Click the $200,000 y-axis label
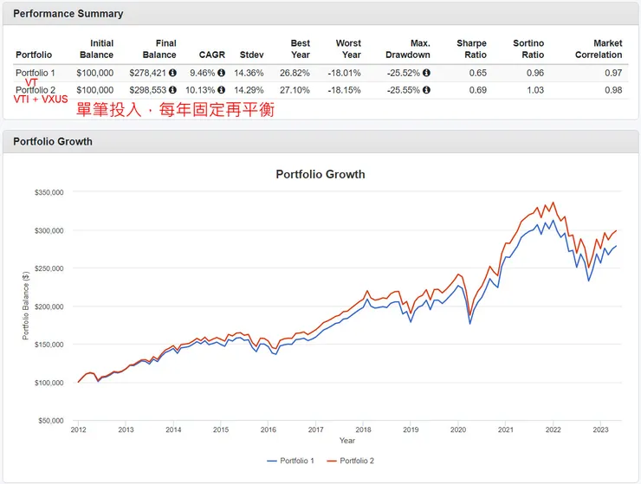The image size is (641, 484). (x=49, y=307)
